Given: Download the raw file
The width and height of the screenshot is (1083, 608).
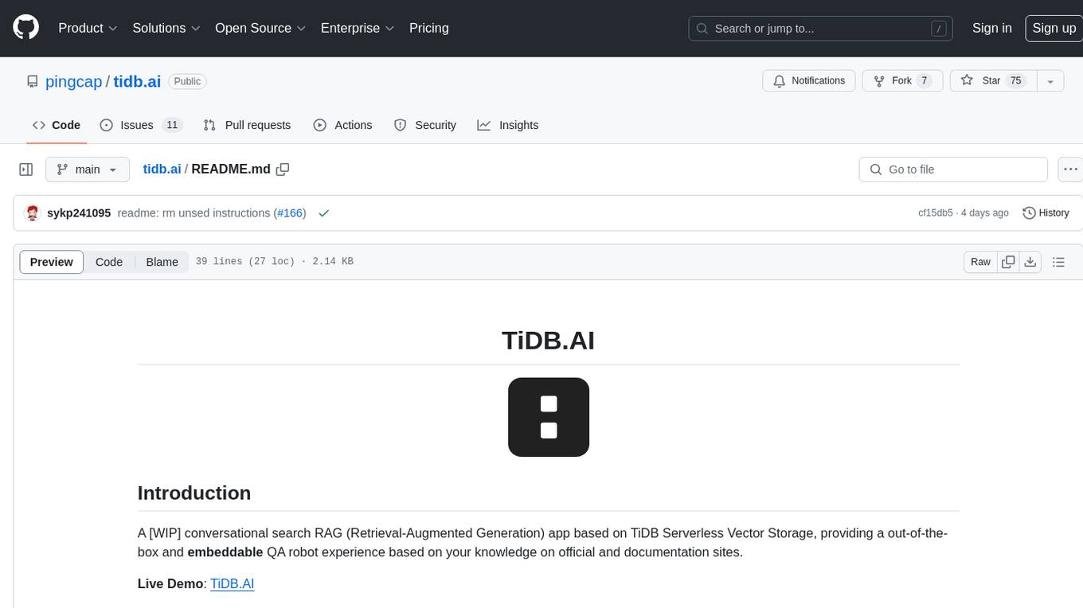Looking at the screenshot, I should point(1030,262).
